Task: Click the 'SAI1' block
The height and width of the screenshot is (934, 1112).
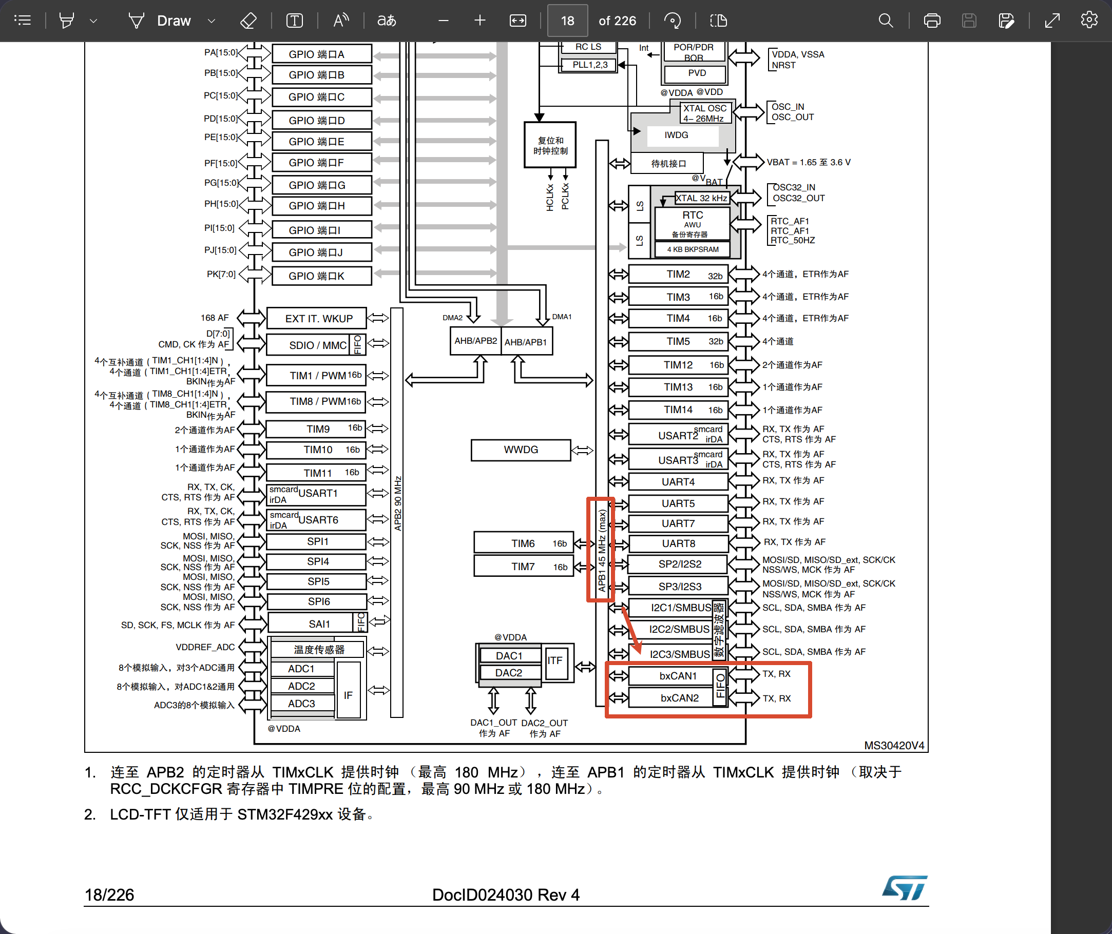Action: pyautogui.click(x=317, y=623)
